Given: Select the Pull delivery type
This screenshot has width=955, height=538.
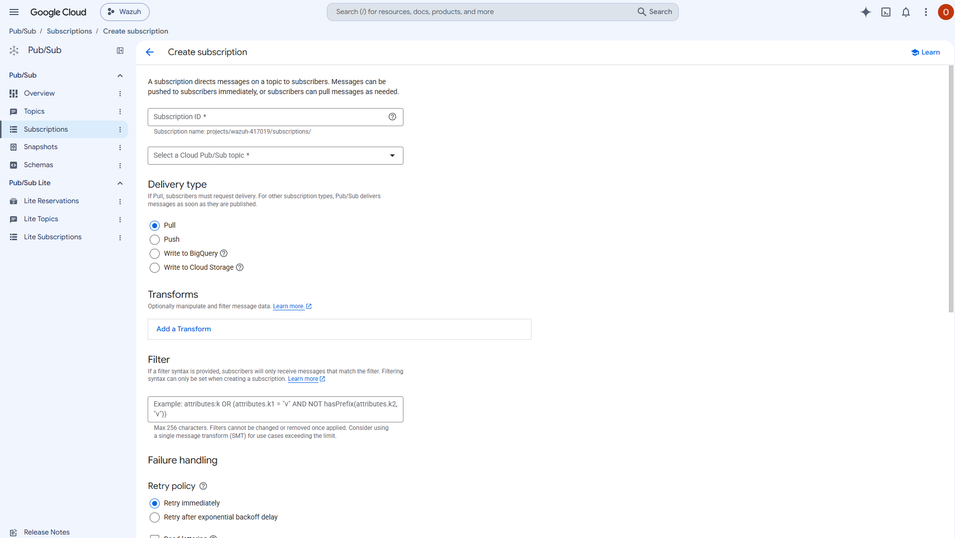Looking at the screenshot, I should [x=155, y=226].
